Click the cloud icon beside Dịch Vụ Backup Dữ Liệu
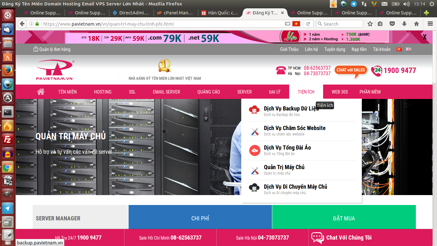This screenshot has width=437, height=246. coord(255,110)
